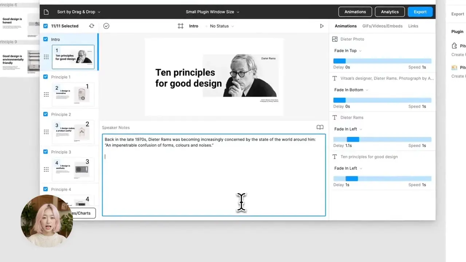Toggle the 11/11 Selected checkbox
This screenshot has height=262, width=466.
45,26
